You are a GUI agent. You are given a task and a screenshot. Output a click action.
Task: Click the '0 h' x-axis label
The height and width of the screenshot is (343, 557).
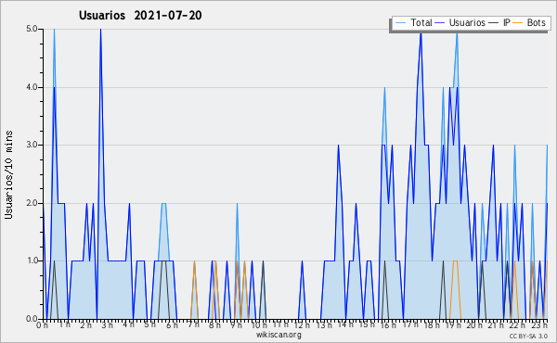click(x=42, y=325)
